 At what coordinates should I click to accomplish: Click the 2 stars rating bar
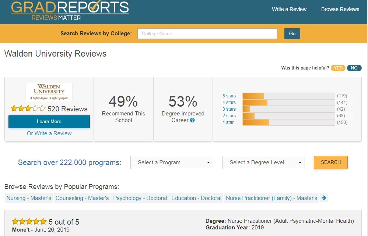[x=289, y=116]
